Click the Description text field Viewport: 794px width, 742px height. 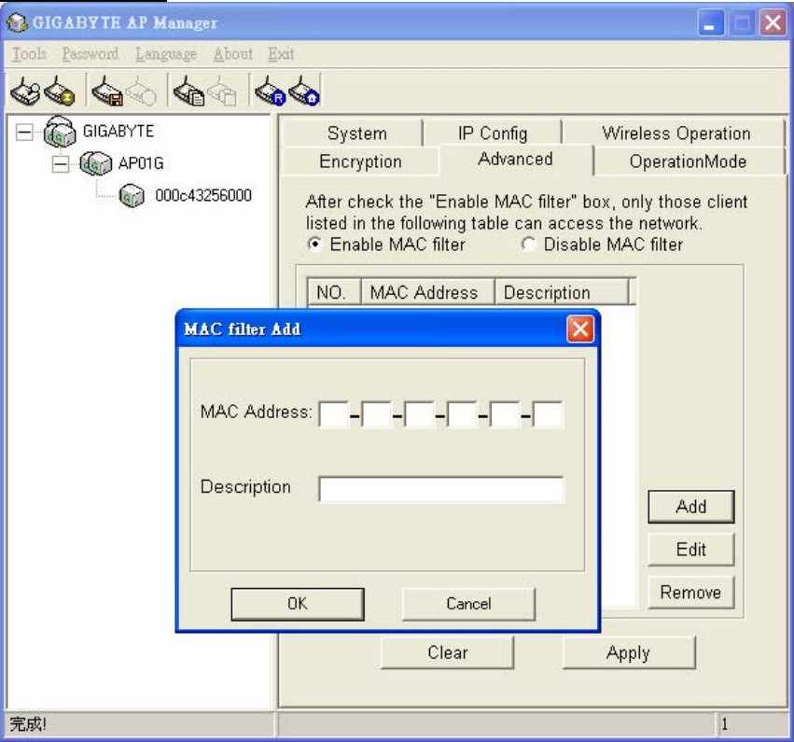click(441, 489)
